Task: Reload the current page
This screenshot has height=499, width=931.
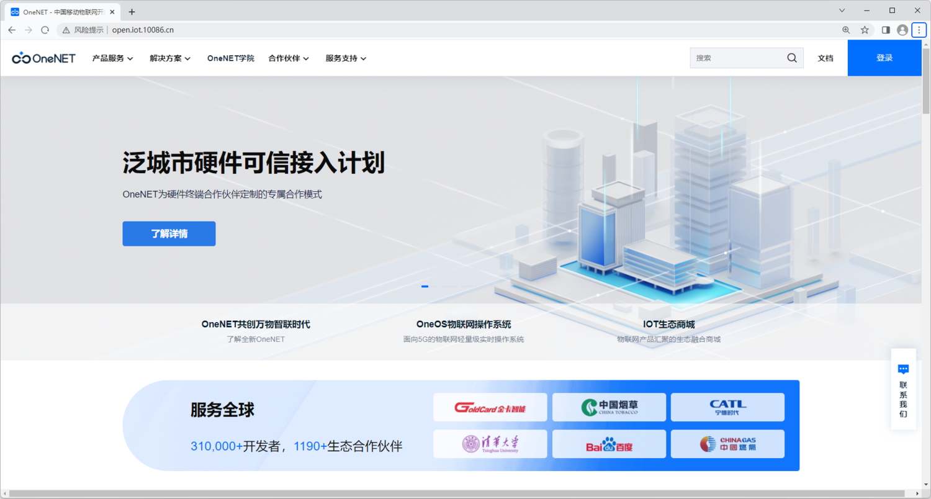Action: coord(44,29)
